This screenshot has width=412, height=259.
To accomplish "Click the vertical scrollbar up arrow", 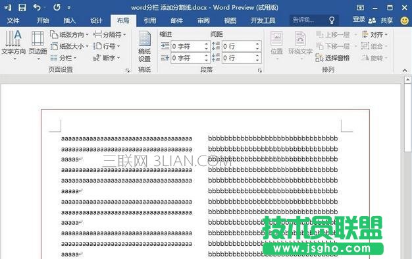I will point(407,79).
